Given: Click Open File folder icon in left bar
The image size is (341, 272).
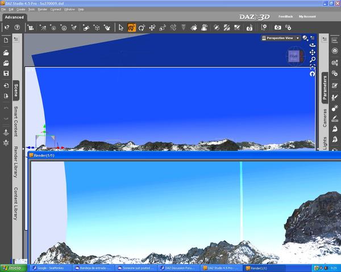Looking at the screenshot, I should point(6,53).
